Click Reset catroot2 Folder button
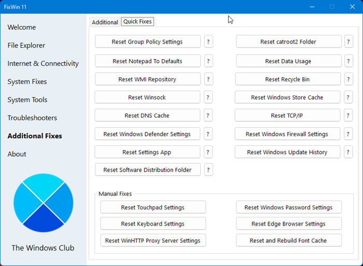The image size is (363, 266). [288, 41]
